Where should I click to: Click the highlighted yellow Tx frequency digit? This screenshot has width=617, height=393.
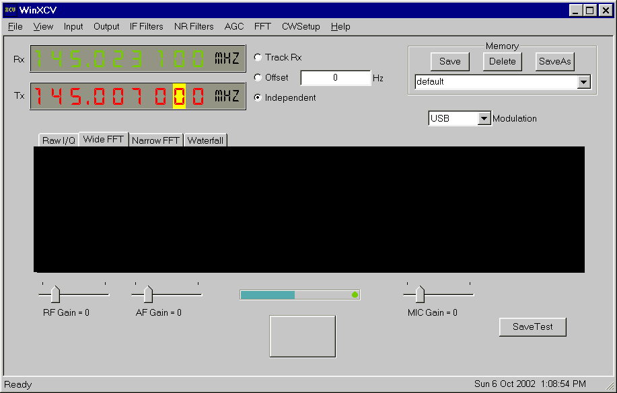[180, 95]
